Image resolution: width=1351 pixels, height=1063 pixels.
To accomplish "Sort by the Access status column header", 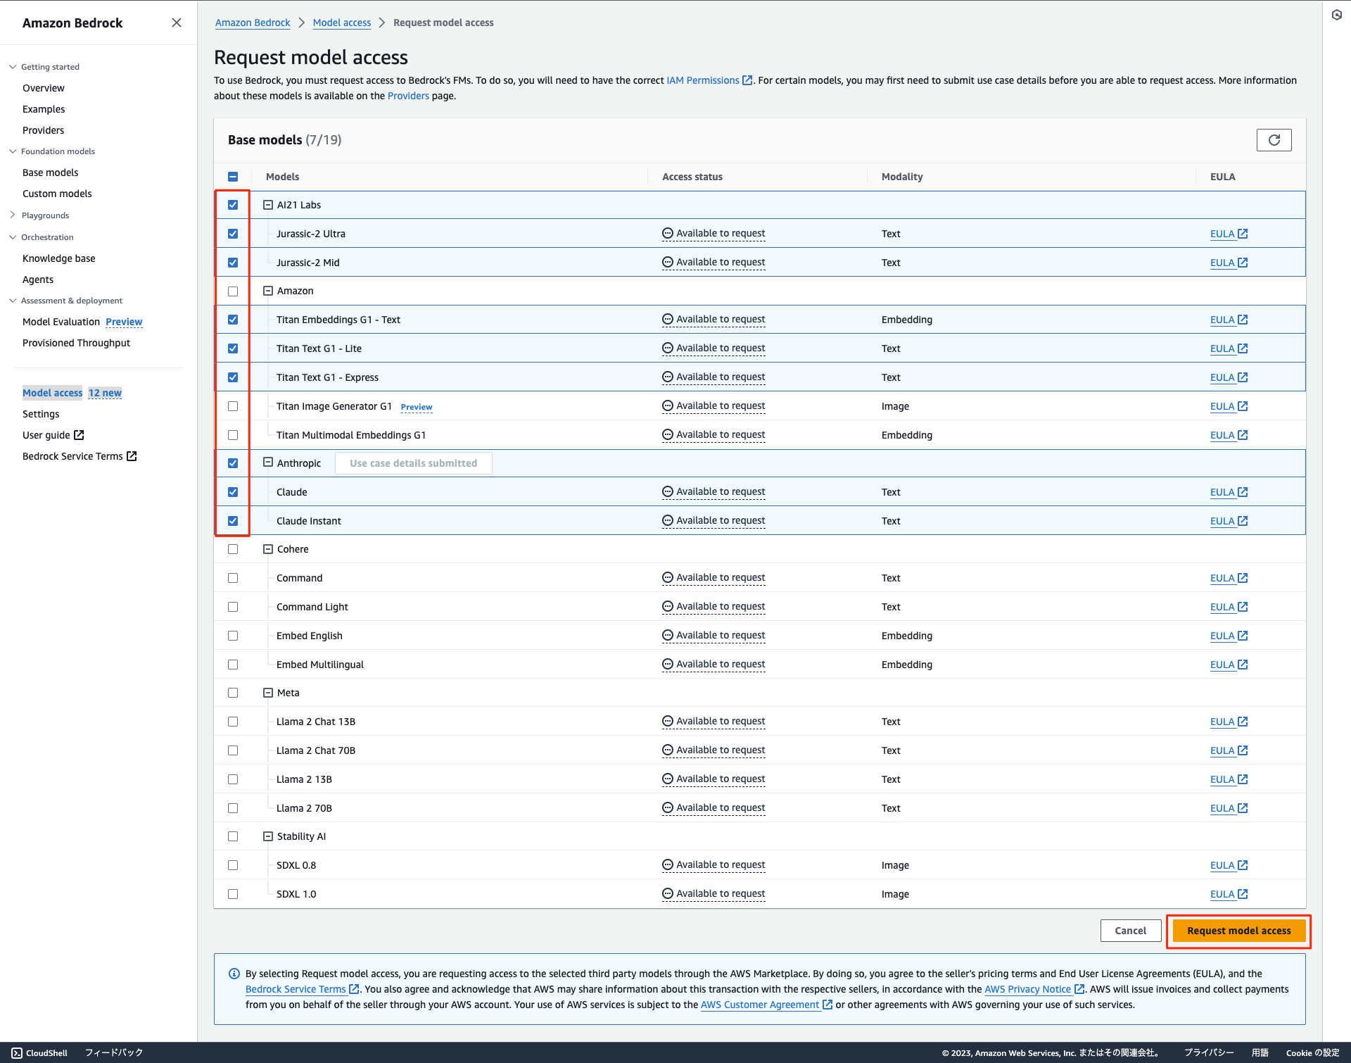I will (692, 177).
